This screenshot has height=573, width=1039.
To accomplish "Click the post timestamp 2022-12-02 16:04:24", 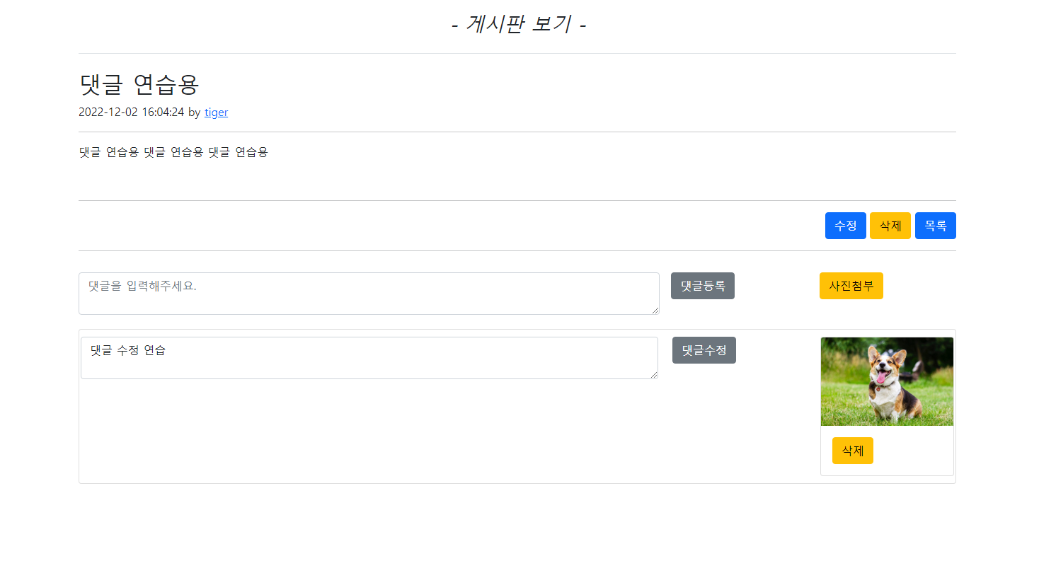I will [x=132, y=112].
